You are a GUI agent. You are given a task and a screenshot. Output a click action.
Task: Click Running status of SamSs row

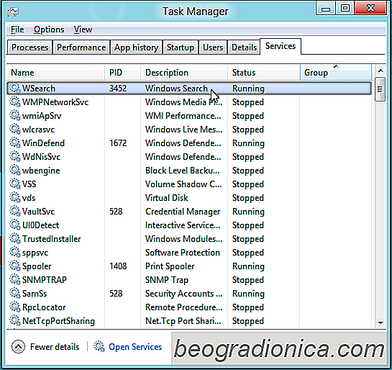248,294
